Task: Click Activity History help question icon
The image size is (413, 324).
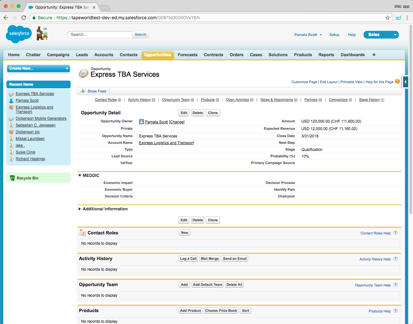Action: 396,258
